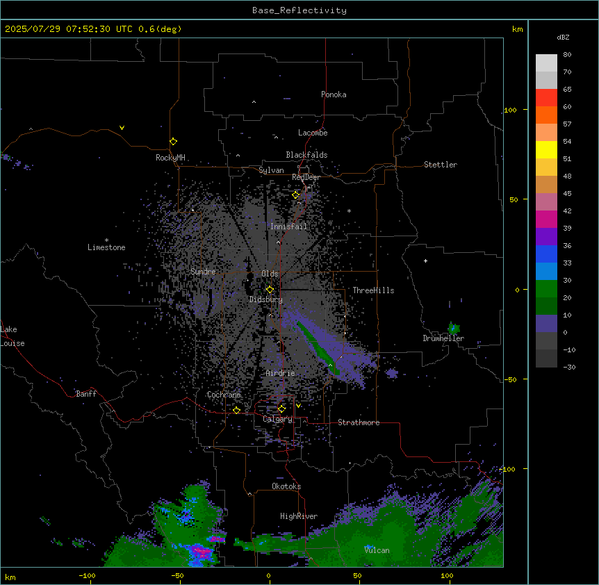The height and width of the screenshot is (585, 599).
Task: Pick the blue 33-36 dBZ legend swatch
Action: pyautogui.click(x=546, y=254)
